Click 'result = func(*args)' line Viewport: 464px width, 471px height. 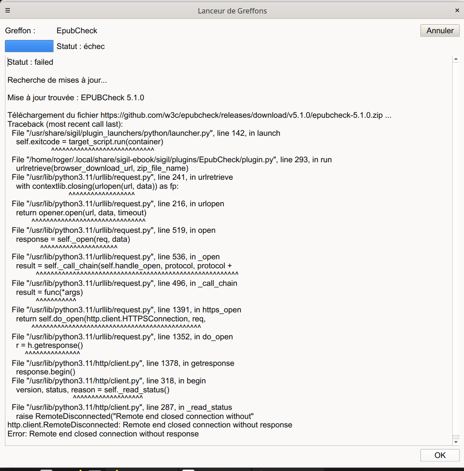[49, 292]
